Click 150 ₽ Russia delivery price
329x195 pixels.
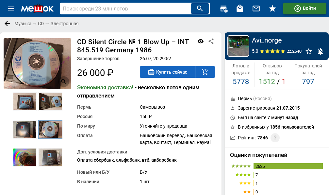click(x=146, y=116)
